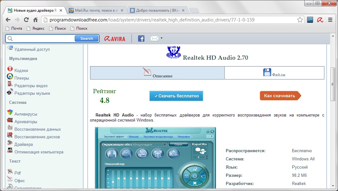Screen dimensions: 338x191
Task: Click the Avira extension icon beside the menu
Action: pos(320,20)
